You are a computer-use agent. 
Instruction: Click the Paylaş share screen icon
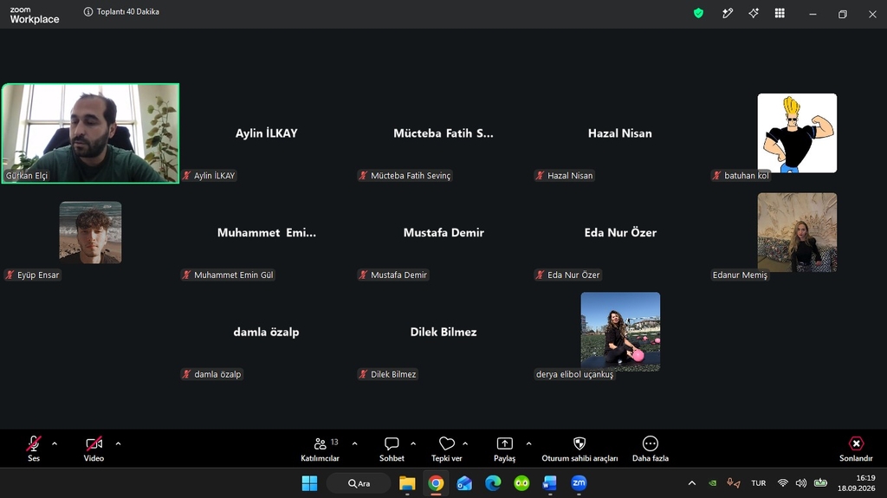505,443
